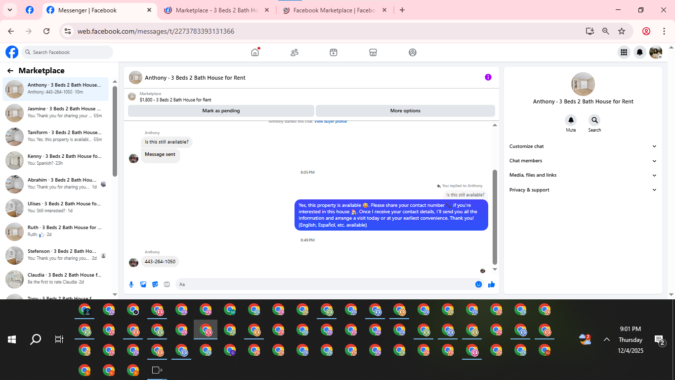The height and width of the screenshot is (380, 675).
Task: Mute the conversation with the bell icon
Action: click(x=571, y=120)
